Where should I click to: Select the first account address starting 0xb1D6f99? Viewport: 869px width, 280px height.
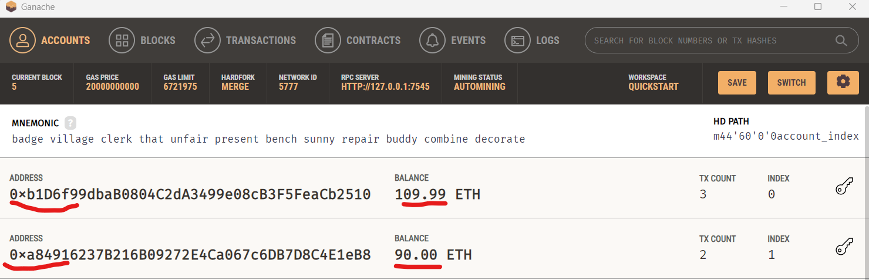click(x=190, y=194)
